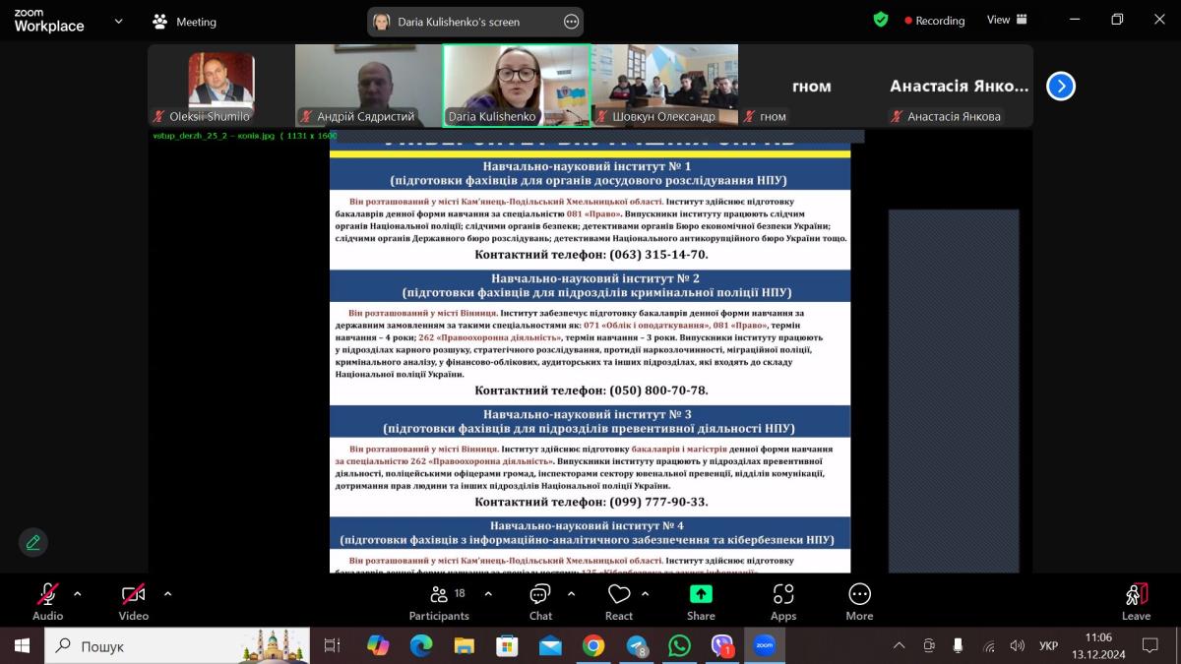Open the Participants panel

pyautogui.click(x=439, y=601)
